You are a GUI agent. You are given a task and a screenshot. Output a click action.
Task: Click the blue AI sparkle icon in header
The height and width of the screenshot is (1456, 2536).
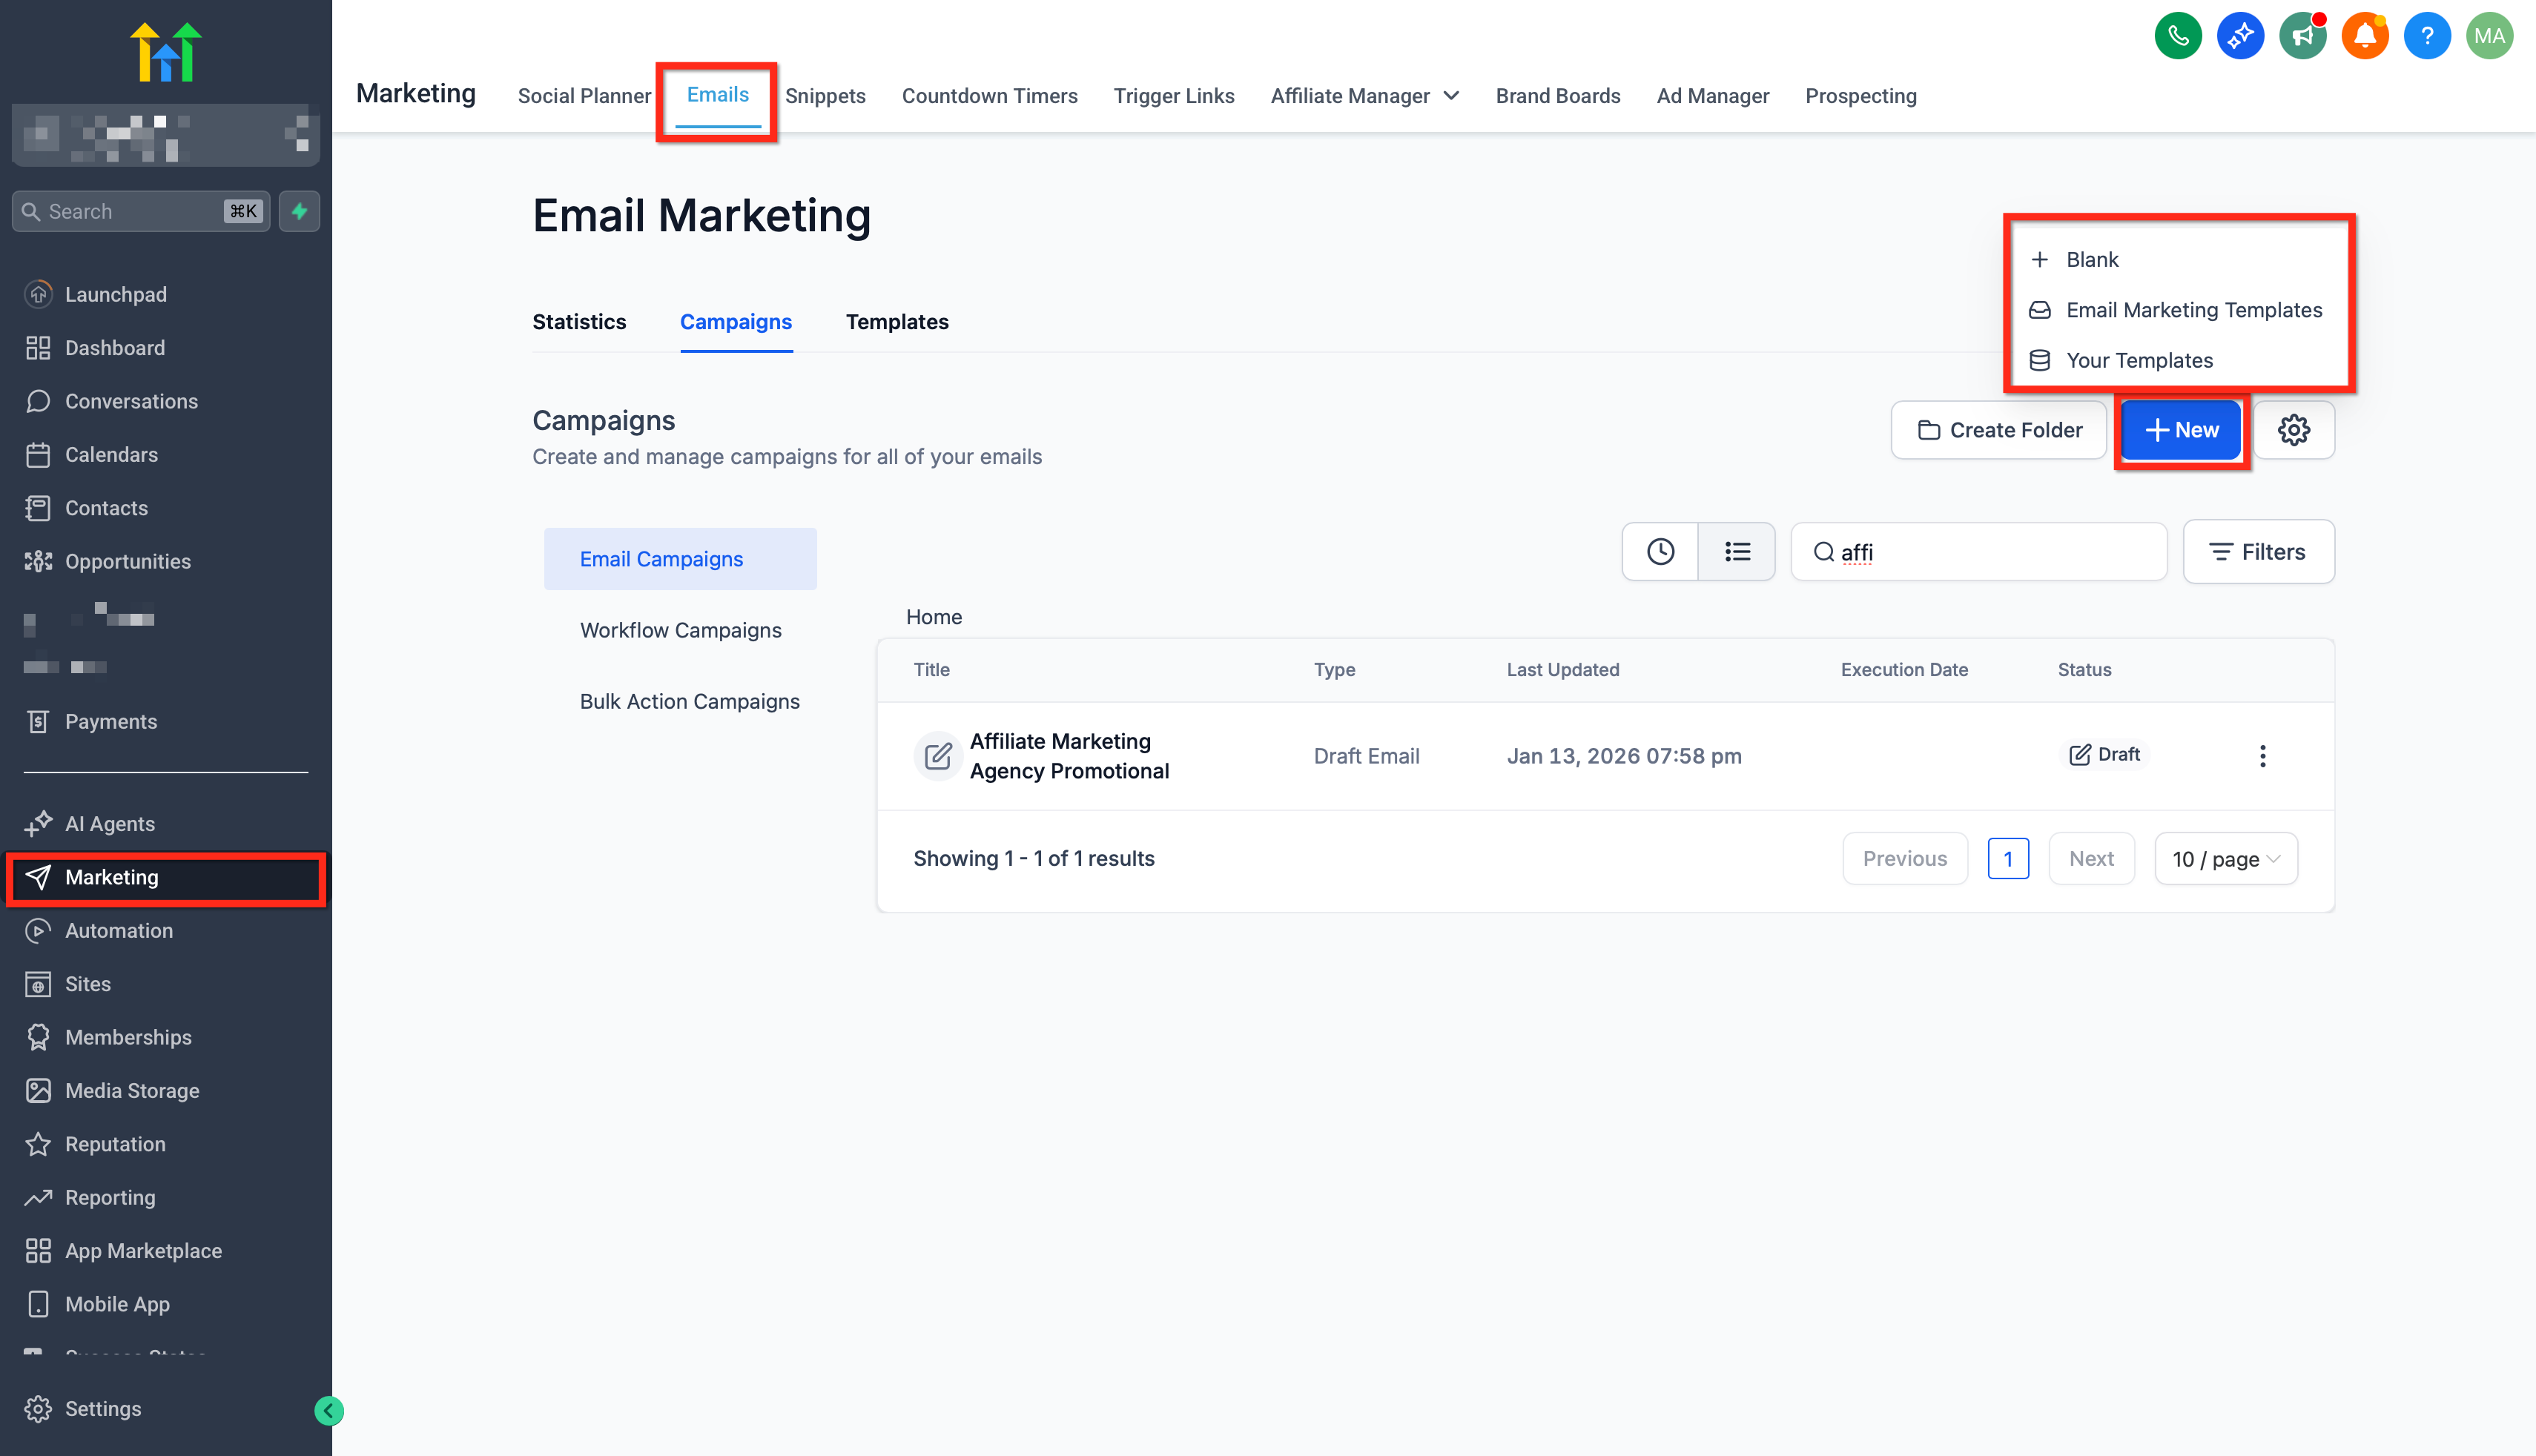pos(2240,37)
